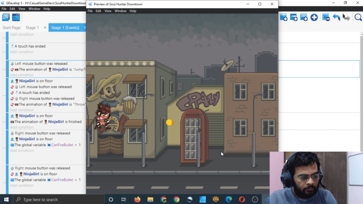Redo change with gray arrow icon
This screenshot has height=204, width=363.
[346, 17]
